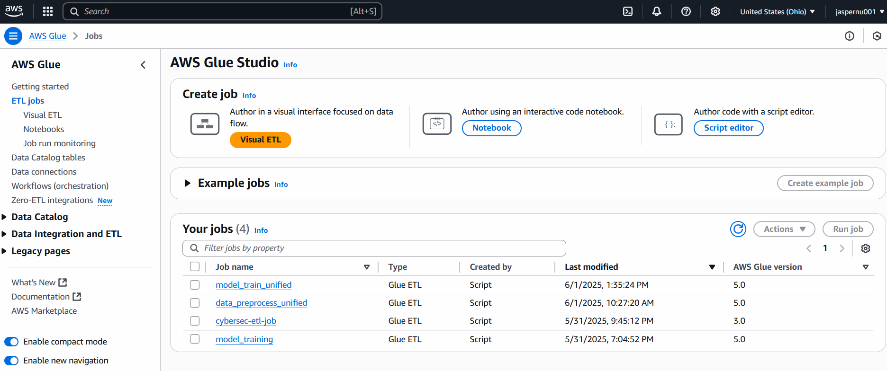
Task: Focus the Filter jobs by property field
Action: point(374,248)
